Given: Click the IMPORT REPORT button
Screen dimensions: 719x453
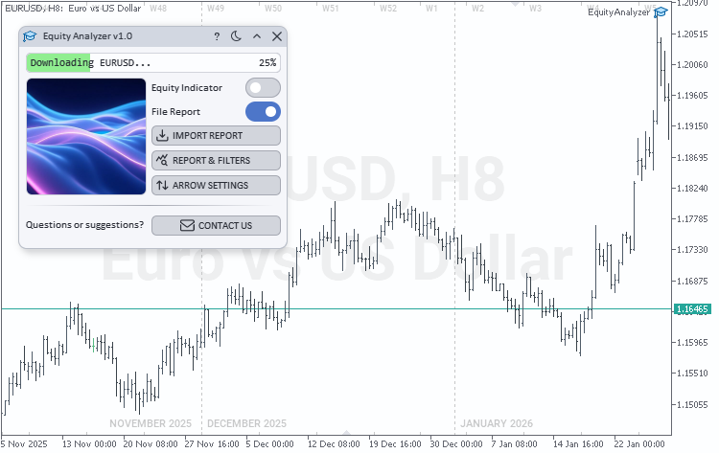Looking at the screenshot, I should click(x=216, y=136).
